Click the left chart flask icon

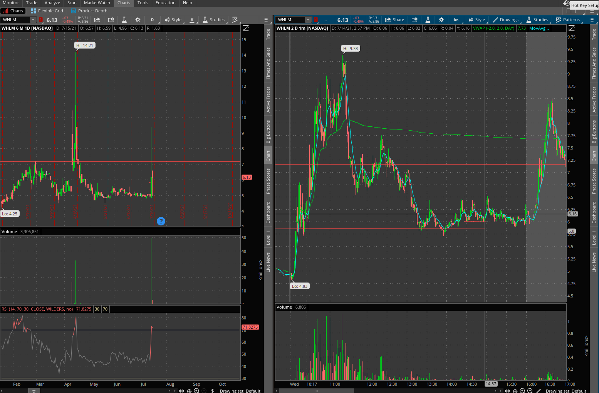[124, 20]
